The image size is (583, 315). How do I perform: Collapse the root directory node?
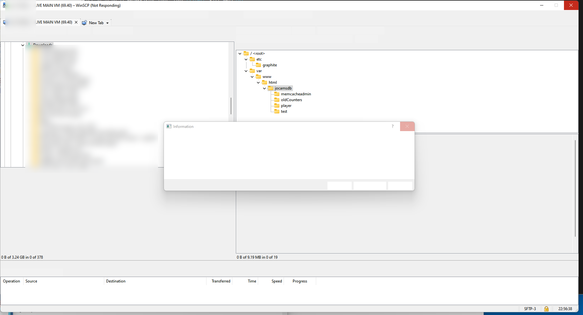pyautogui.click(x=240, y=53)
